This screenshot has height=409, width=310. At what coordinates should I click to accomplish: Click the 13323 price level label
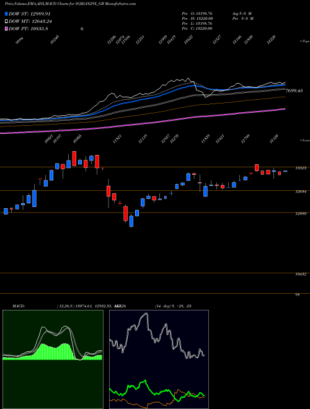[301, 168]
